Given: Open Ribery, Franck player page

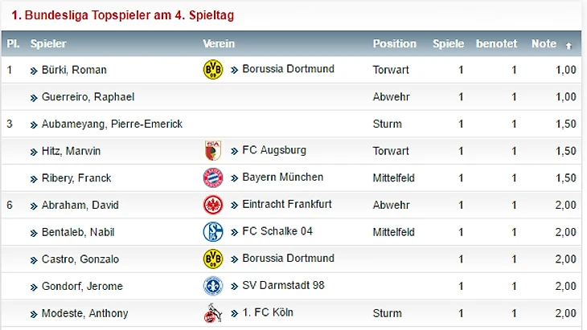Looking at the screenshot, I should pyautogui.click(x=77, y=178).
